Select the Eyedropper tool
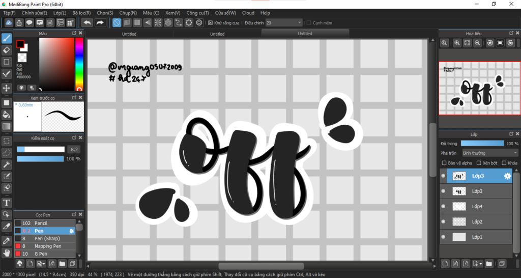This screenshot has width=521, height=278. 6,241
